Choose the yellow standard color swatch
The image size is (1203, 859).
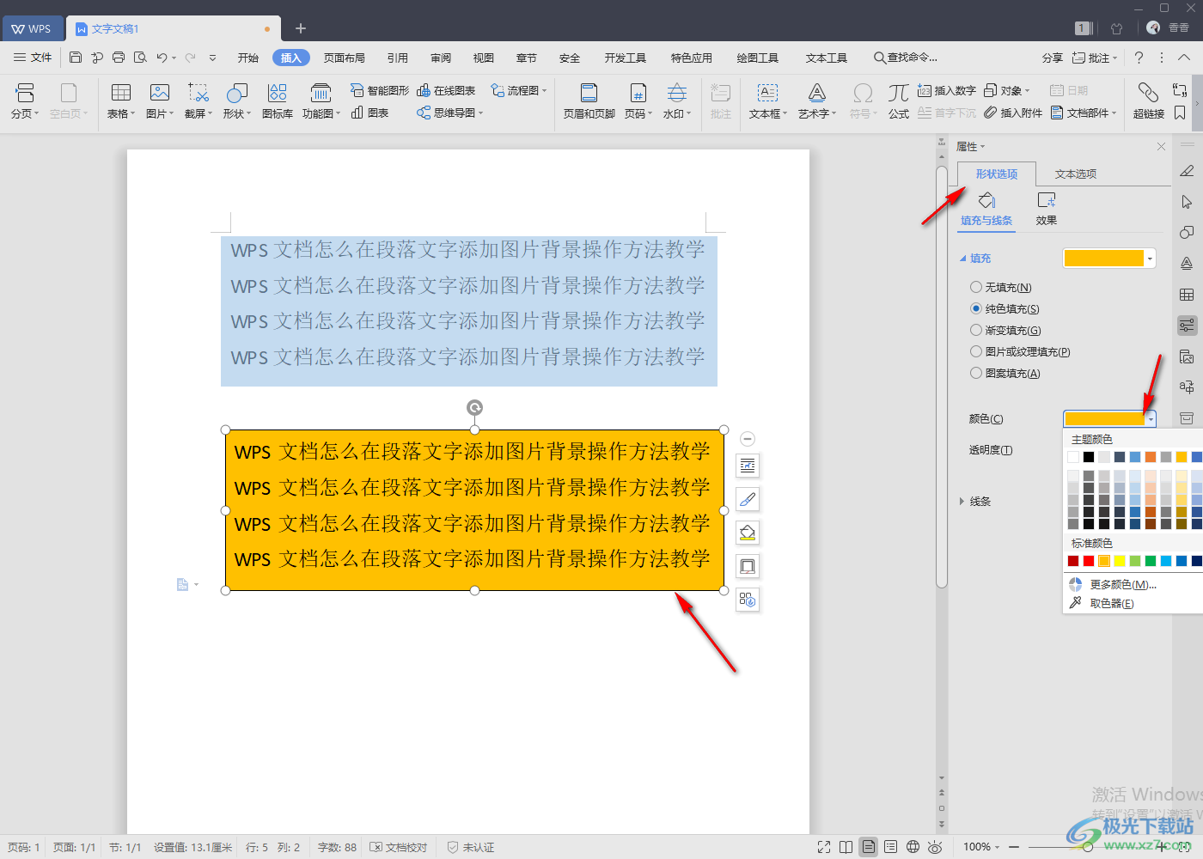(1120, 561)
